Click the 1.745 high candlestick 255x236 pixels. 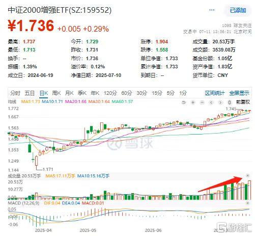[243, 110]
